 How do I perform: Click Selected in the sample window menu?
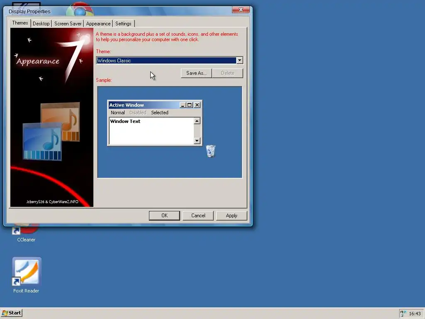coord(160,113)
